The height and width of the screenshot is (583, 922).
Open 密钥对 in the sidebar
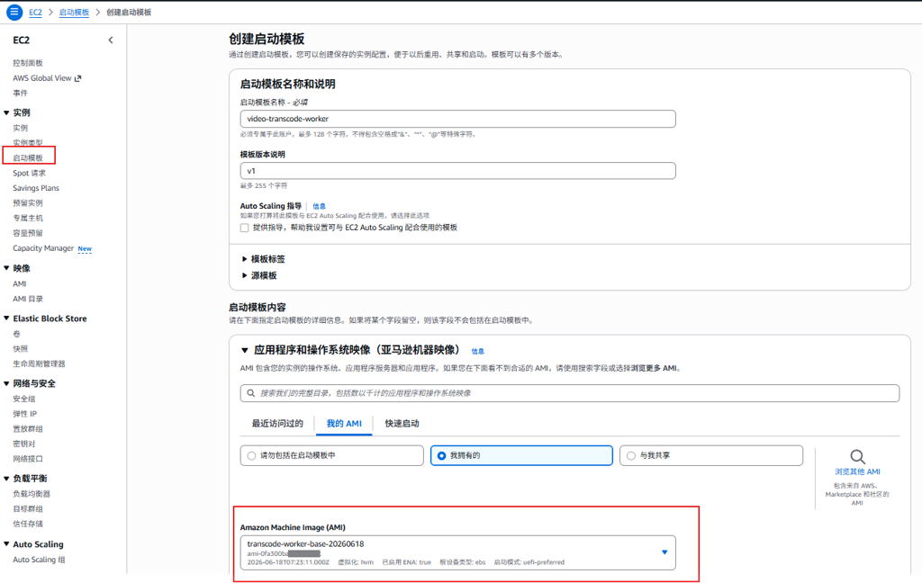pyautogui.click(x=24, y=444)
